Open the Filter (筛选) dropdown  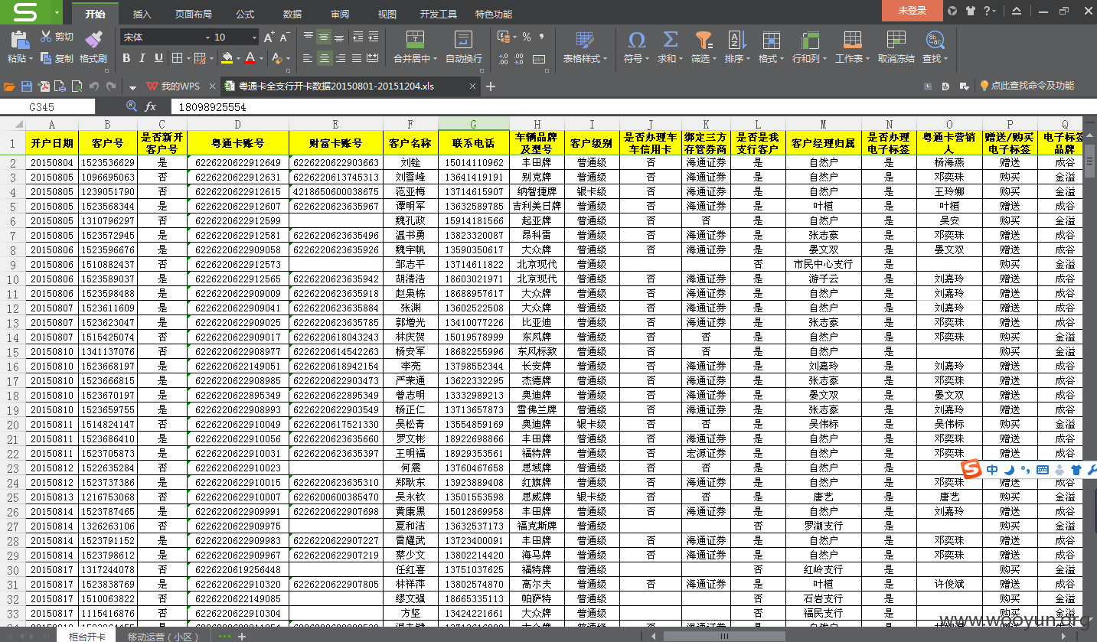pos(714,59)
